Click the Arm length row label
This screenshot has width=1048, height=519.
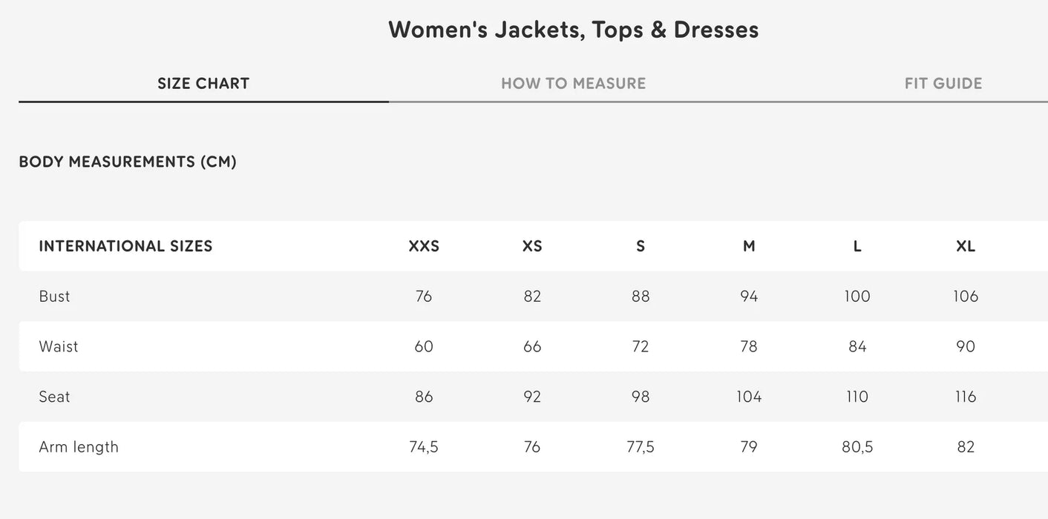click(79, 446)
